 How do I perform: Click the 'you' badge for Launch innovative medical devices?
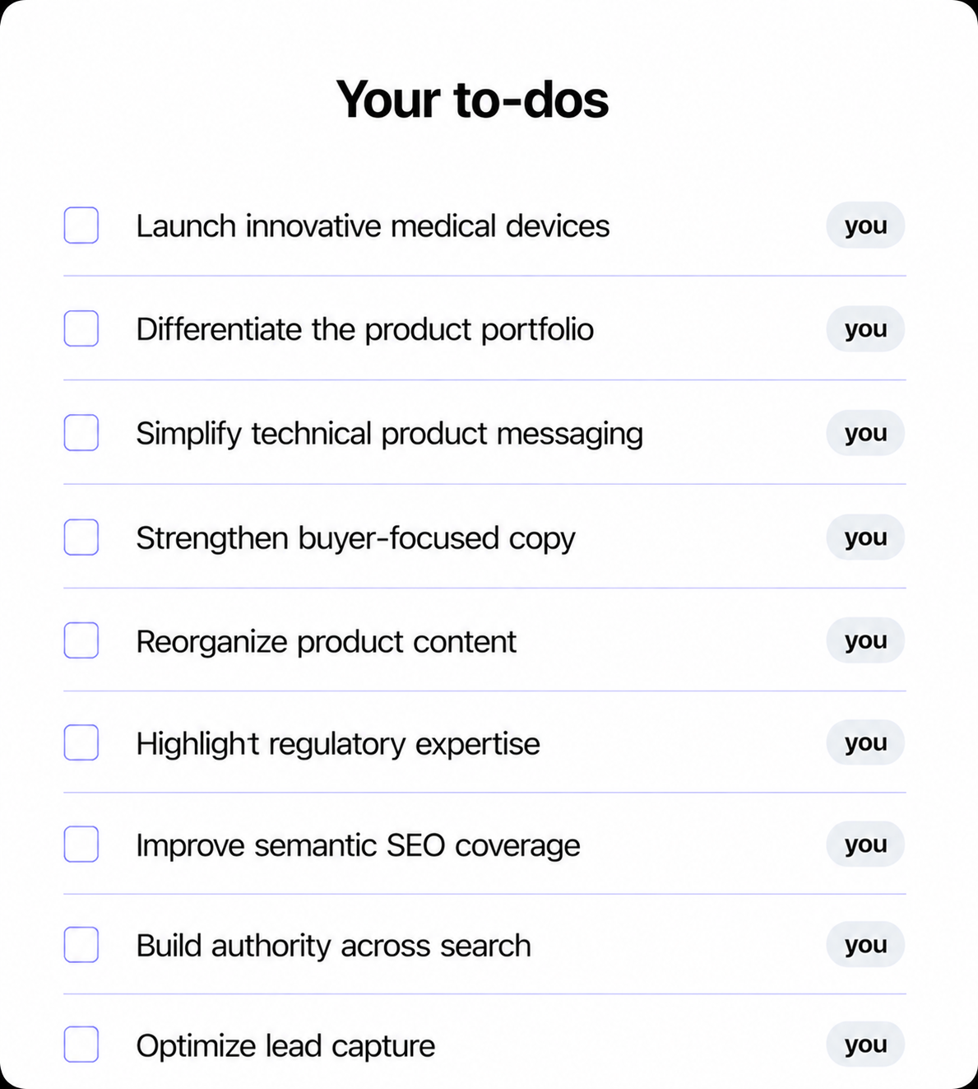865,226
